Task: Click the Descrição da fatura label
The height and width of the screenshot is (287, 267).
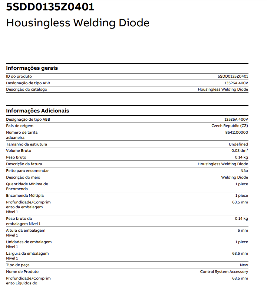Action: coord(24,164)
